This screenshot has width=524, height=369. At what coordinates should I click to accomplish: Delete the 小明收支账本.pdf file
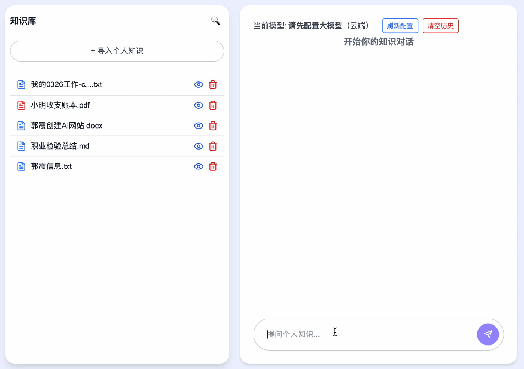[213, 105]
